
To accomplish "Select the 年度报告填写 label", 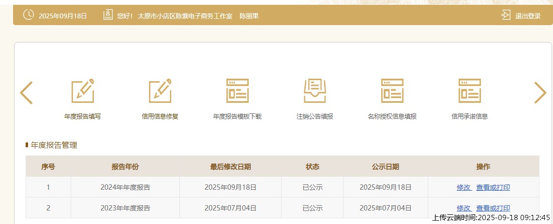I will pos(83,116).
